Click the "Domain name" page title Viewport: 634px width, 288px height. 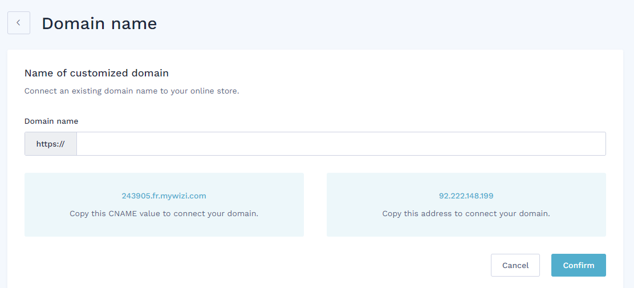pyautogui.click(x=99, y=23)
